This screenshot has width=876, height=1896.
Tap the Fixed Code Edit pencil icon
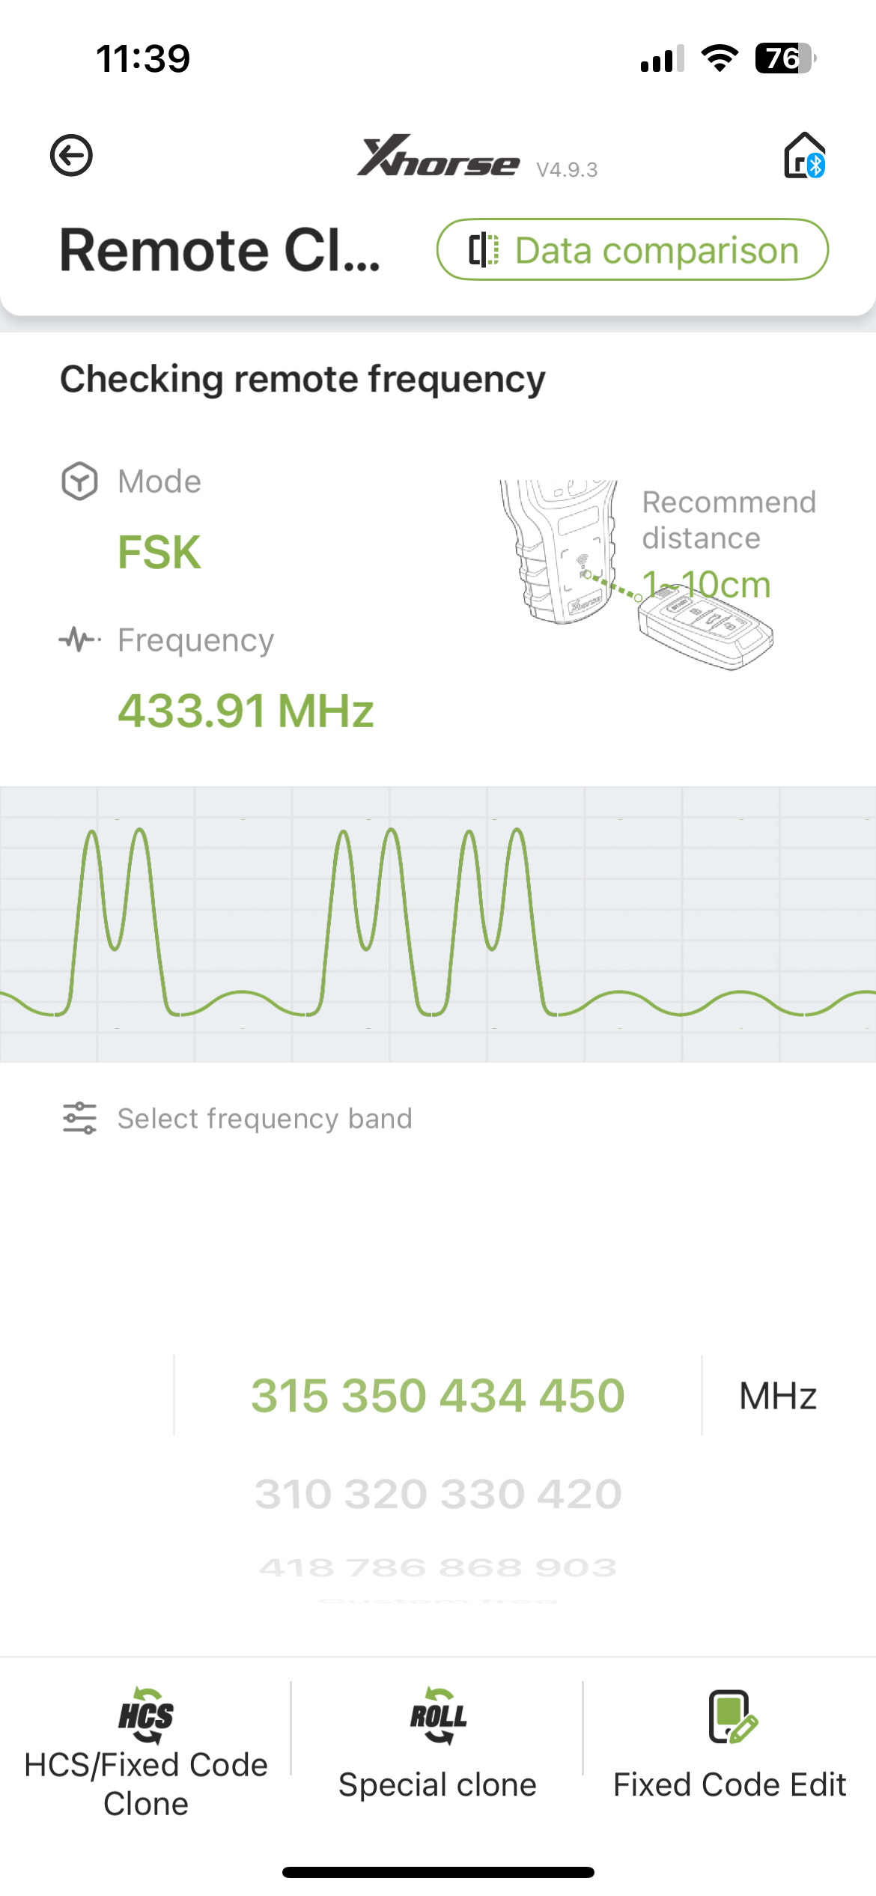tap(732, 1717)
